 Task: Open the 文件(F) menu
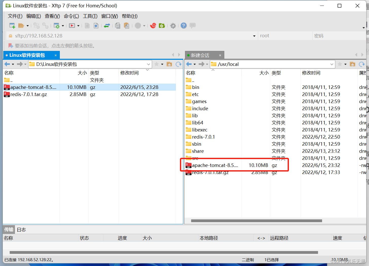click(15, 16)
